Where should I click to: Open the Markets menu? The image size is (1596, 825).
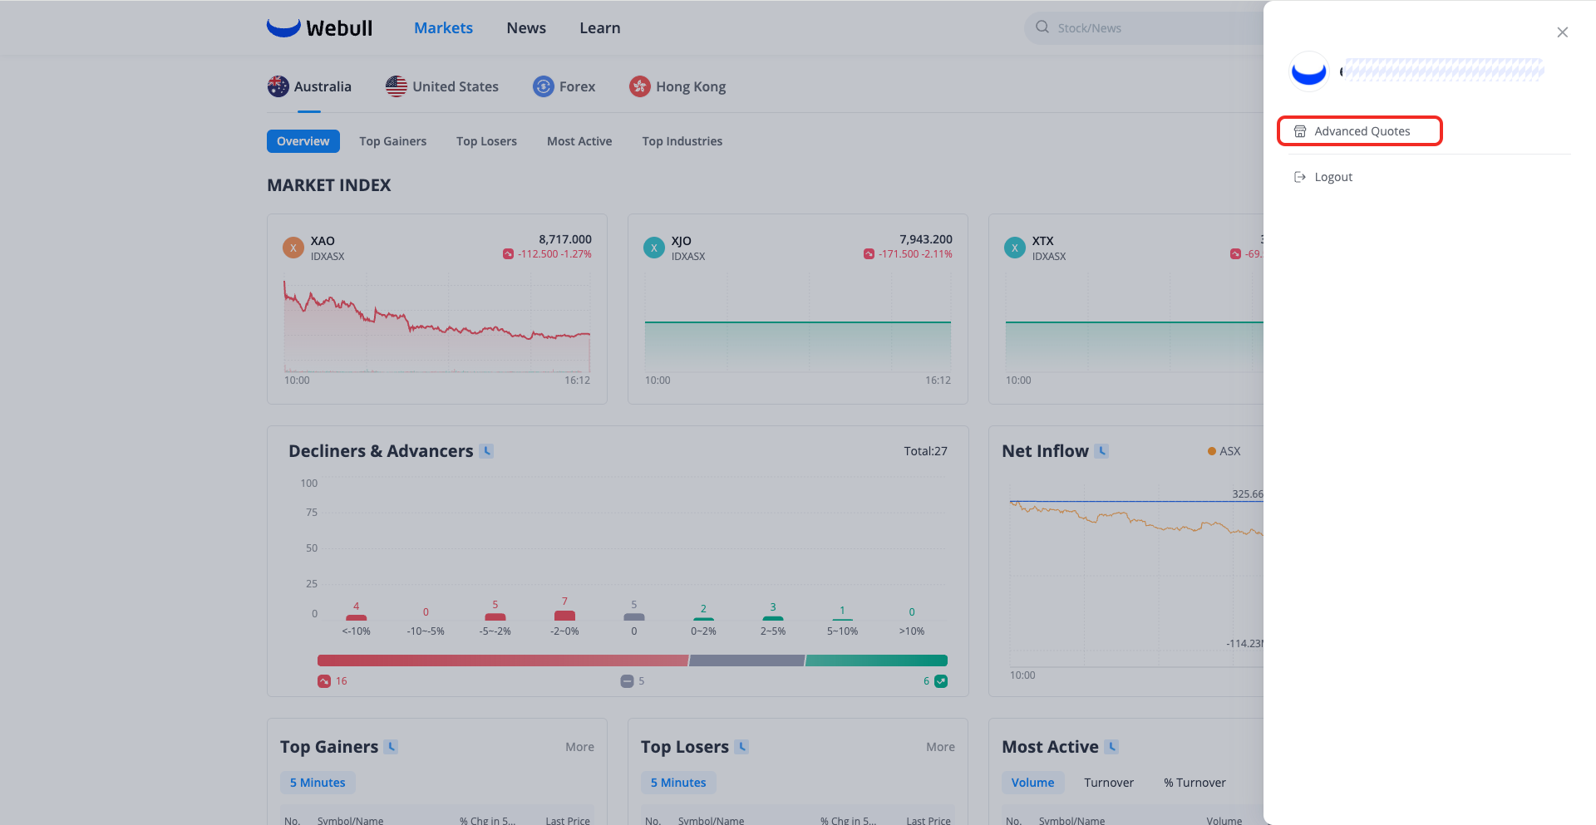point(443,27)
